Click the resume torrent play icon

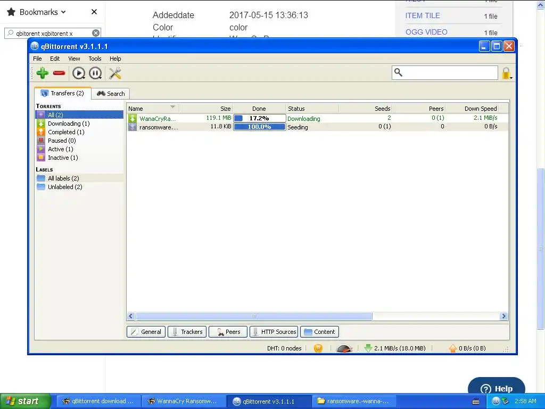click(79, 73)
